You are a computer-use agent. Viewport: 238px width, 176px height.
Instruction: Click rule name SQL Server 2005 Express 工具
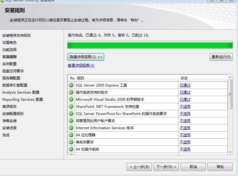[102, 85]
